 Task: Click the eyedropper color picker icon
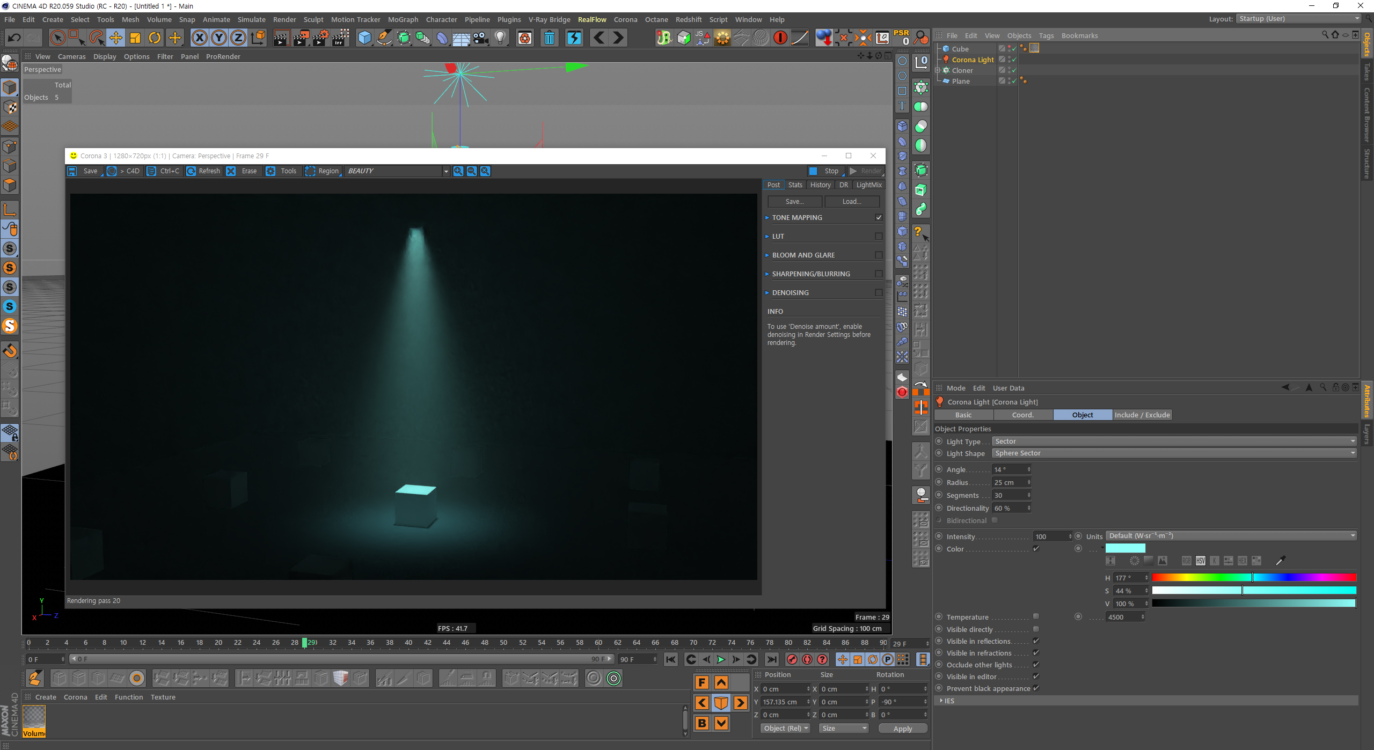[x=1281, y=561]
